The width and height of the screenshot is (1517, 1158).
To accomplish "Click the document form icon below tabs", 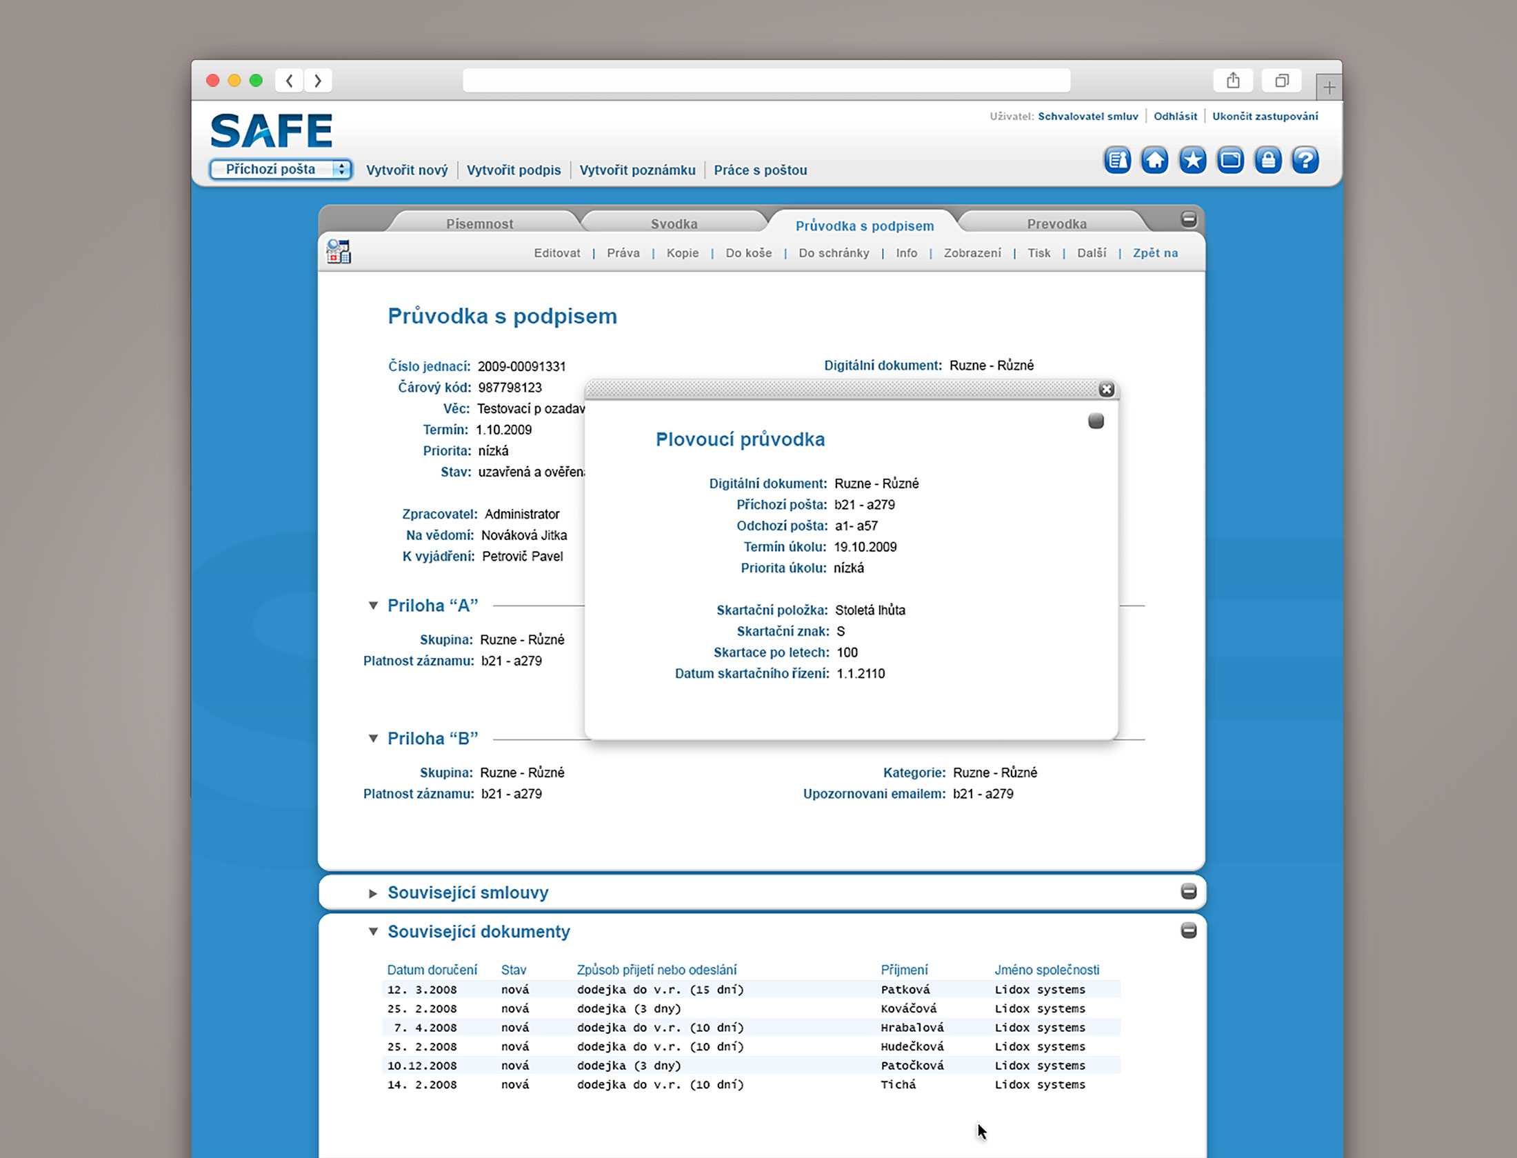I will pyautogui.click(x=339, y=252).
